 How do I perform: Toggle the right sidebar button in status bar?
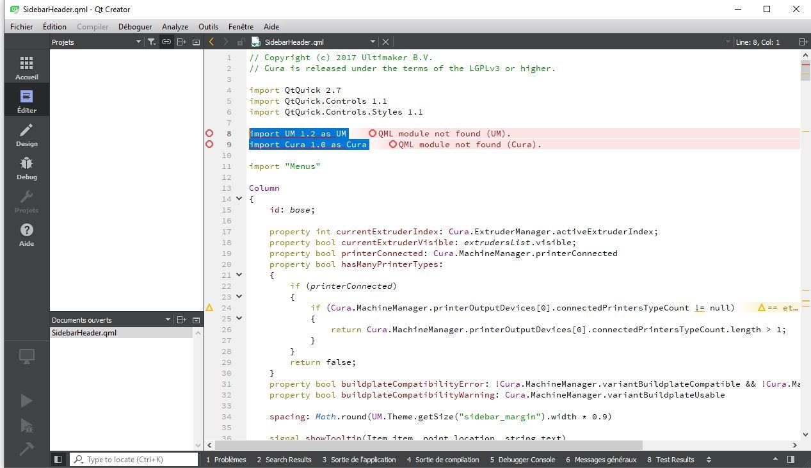click(x=791, y=460)
